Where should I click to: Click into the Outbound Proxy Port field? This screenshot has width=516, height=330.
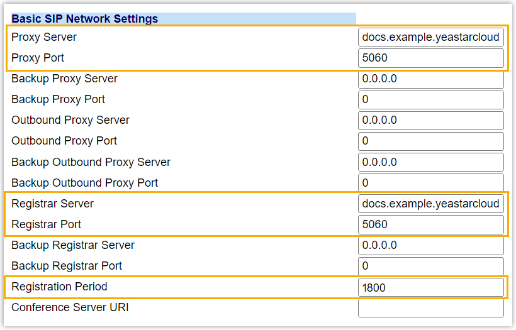(431, 141)
